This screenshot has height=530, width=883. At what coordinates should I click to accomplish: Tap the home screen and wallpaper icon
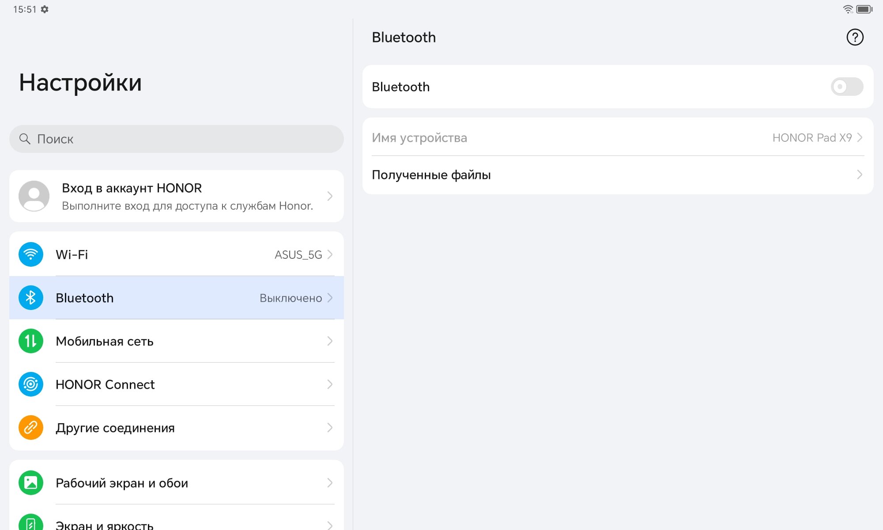tap(30, 483)
